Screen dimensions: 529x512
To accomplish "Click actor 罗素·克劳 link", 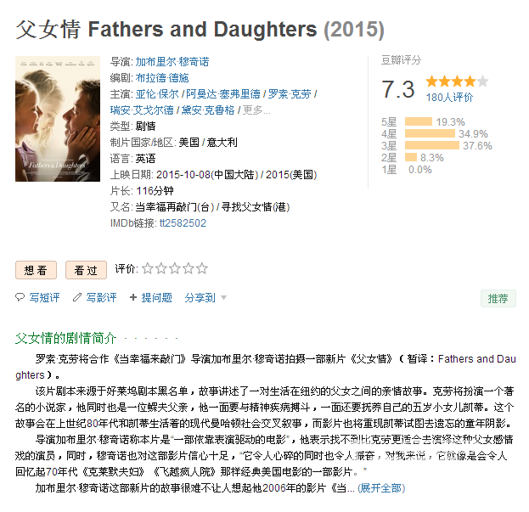I will tap(290, 93).
